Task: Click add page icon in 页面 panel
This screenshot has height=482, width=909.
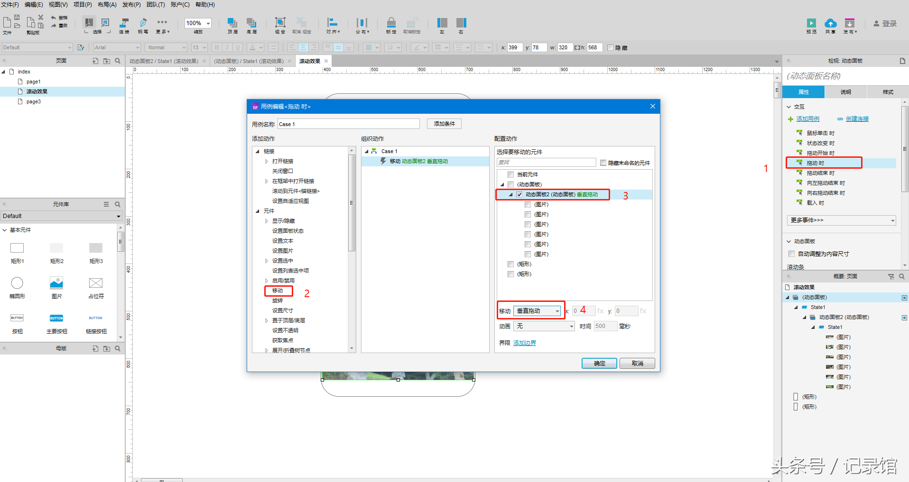Action: [95, 61]
